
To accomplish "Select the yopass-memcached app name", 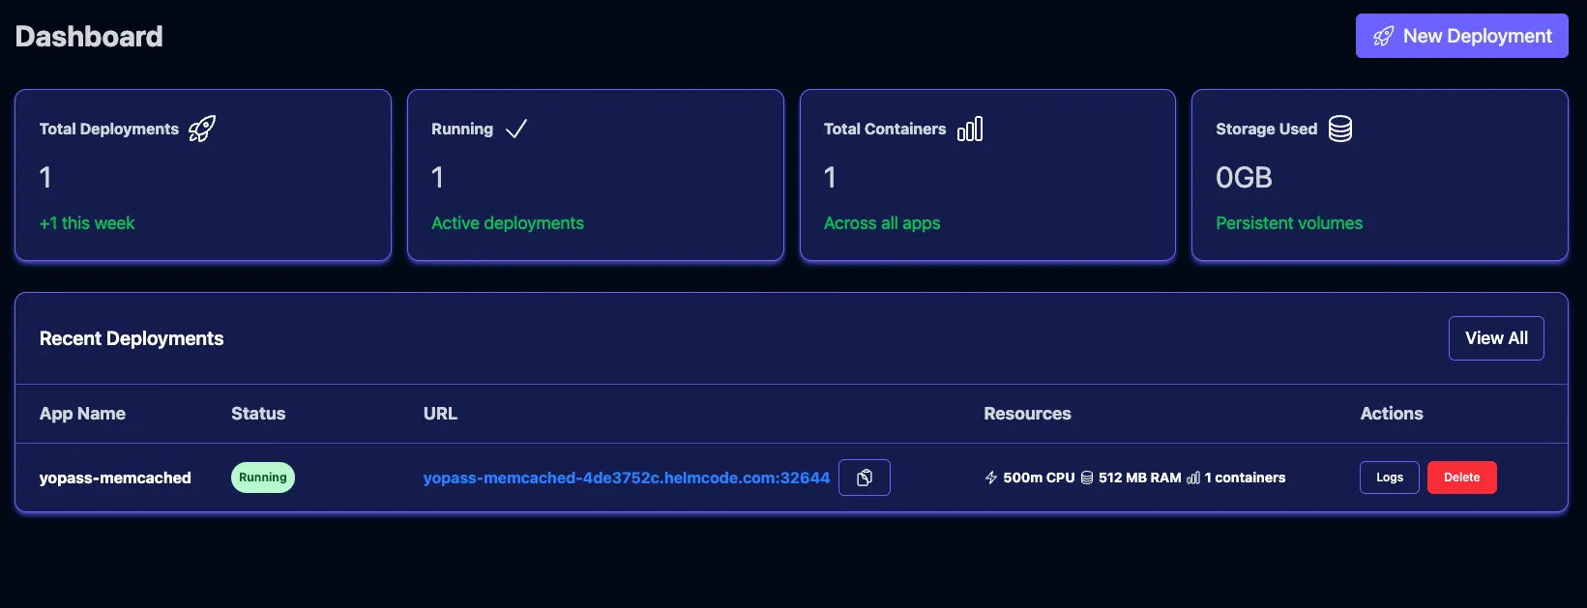I will tap(115, 478).
